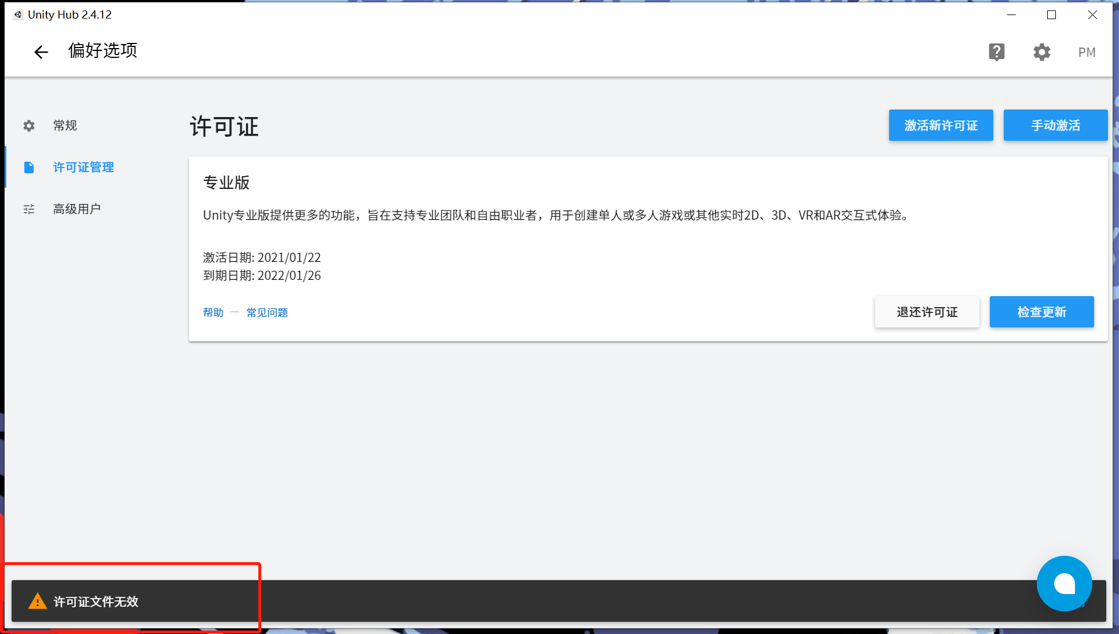
Task: Click the Unity Hub title bar logo
Action: pos(18,14)
